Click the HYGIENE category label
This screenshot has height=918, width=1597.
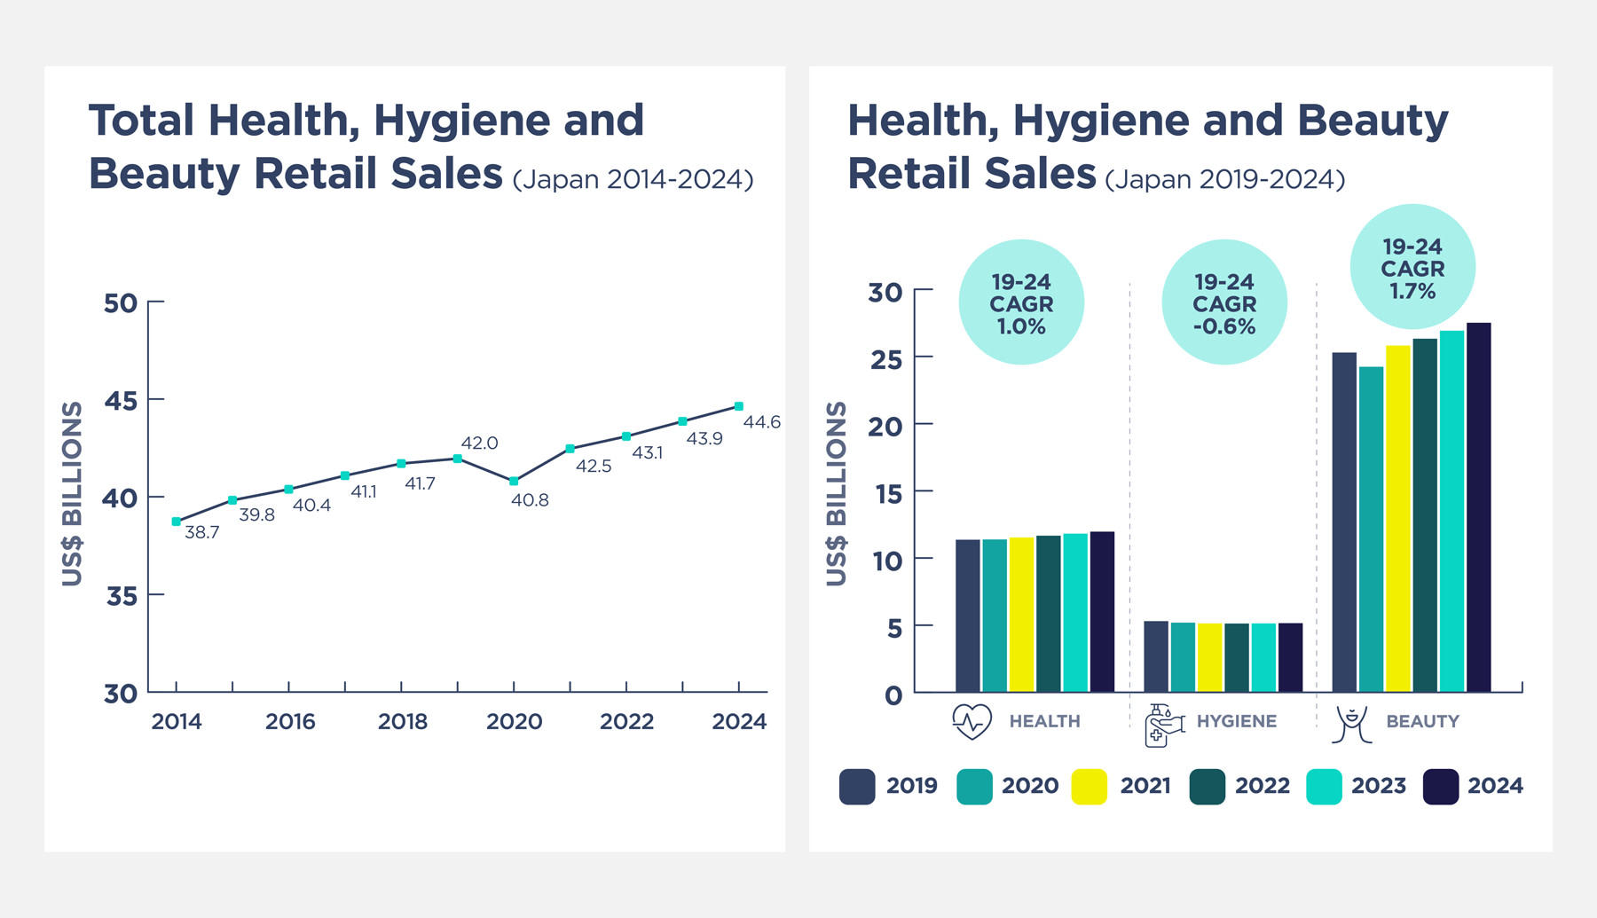pyautogui.click(x=1236, y=721)
